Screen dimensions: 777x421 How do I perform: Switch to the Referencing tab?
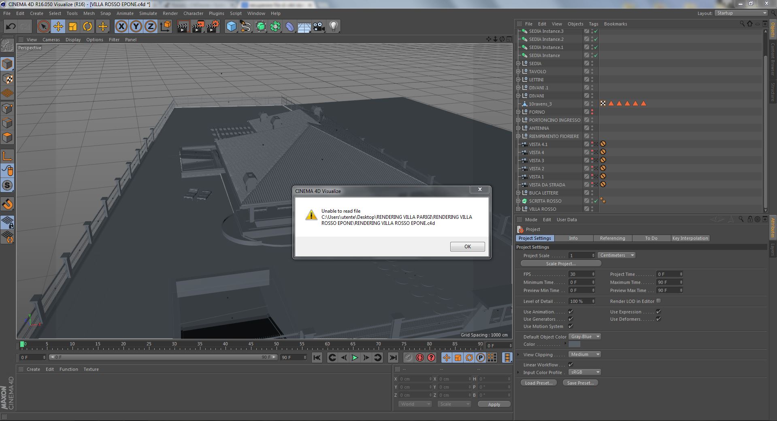pyautogui.click(x=612, y=238)
